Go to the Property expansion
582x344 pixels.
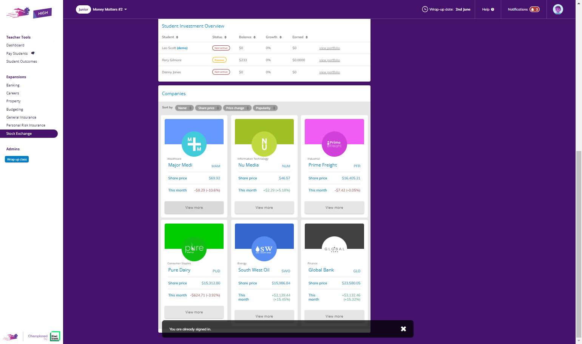click(14, 101)
